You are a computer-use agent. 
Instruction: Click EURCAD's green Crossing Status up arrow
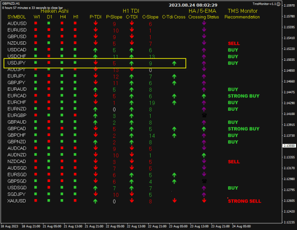pyautogui.click(x=204, y=96)
